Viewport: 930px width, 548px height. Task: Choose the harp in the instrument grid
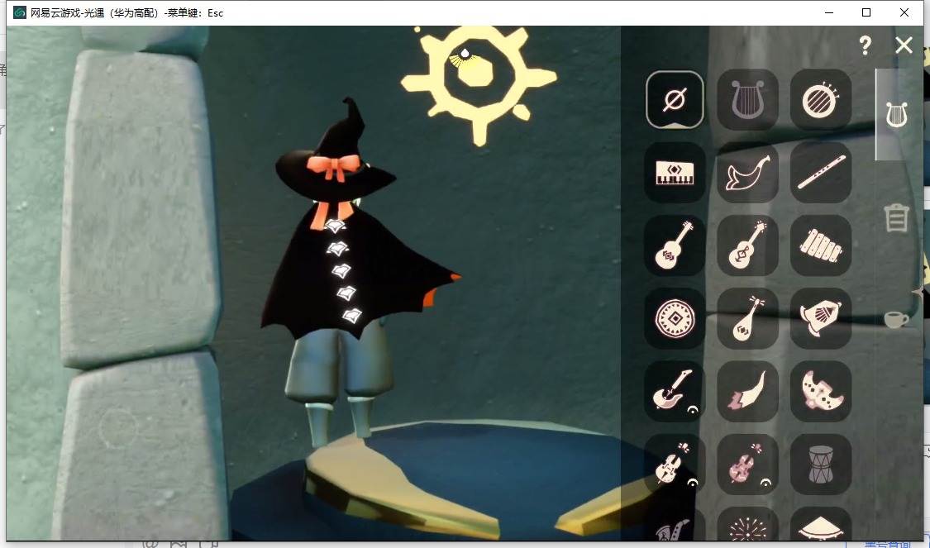pos(747,100)
